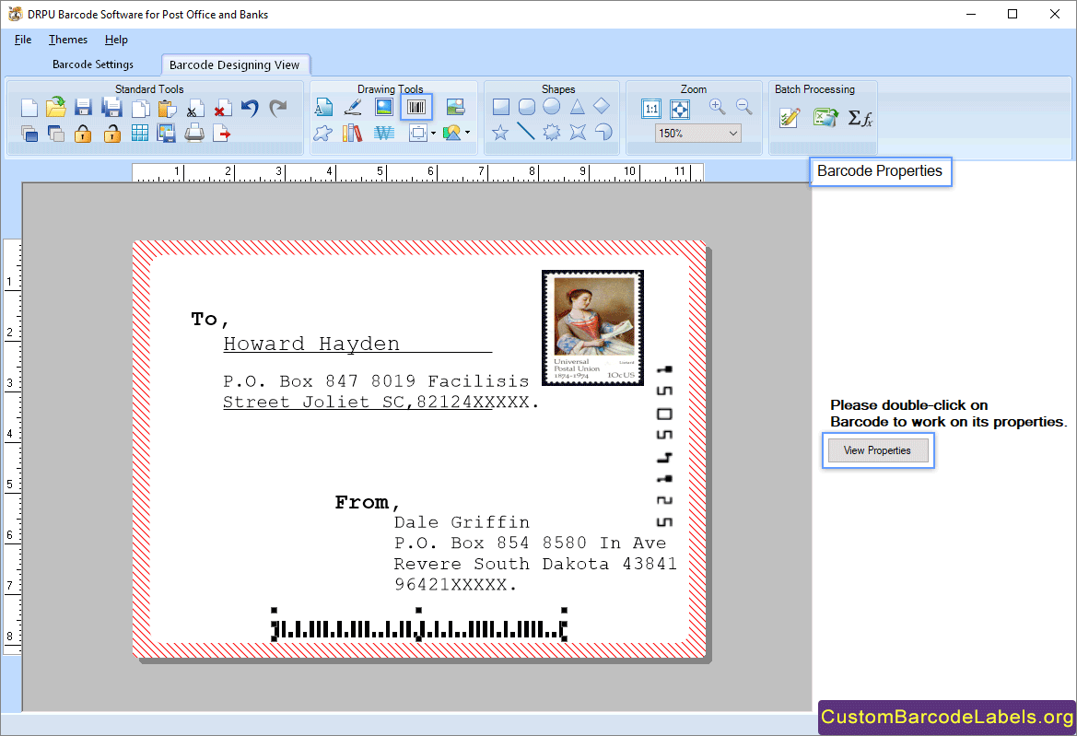The height and width of the screenshot is (736, 1077).
Task: Open the Themes menu
Action: pos(68,39)
